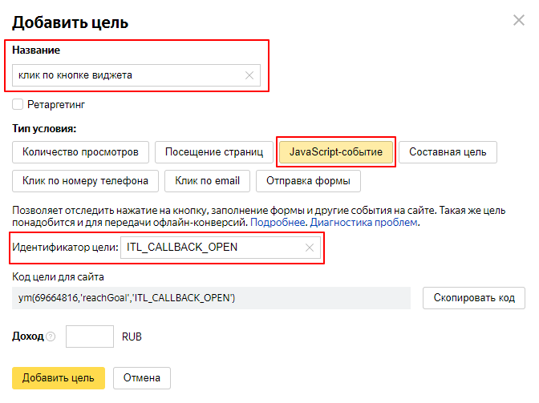Image resolution: width=539 pixels, height=403 pixels.
Task: Close the Добавить цель dialog
Action: (519, 20)
